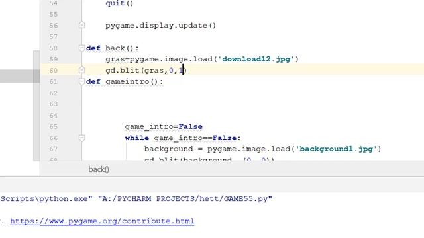Click the GAME55.py path in console output

coord(185,199)
